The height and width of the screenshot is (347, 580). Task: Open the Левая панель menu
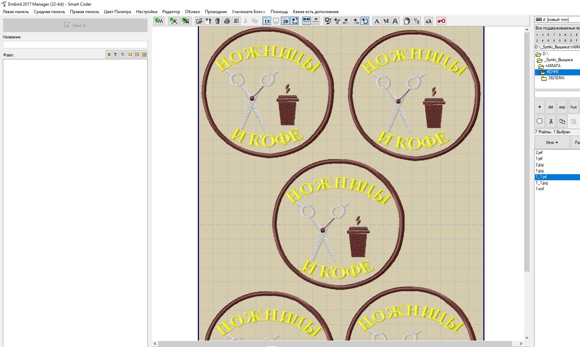(16, 12)
